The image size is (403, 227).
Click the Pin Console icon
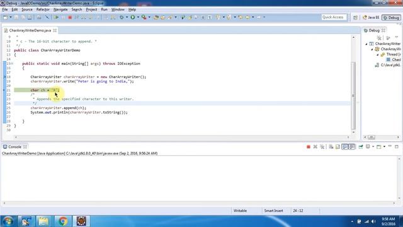[361, 147]
